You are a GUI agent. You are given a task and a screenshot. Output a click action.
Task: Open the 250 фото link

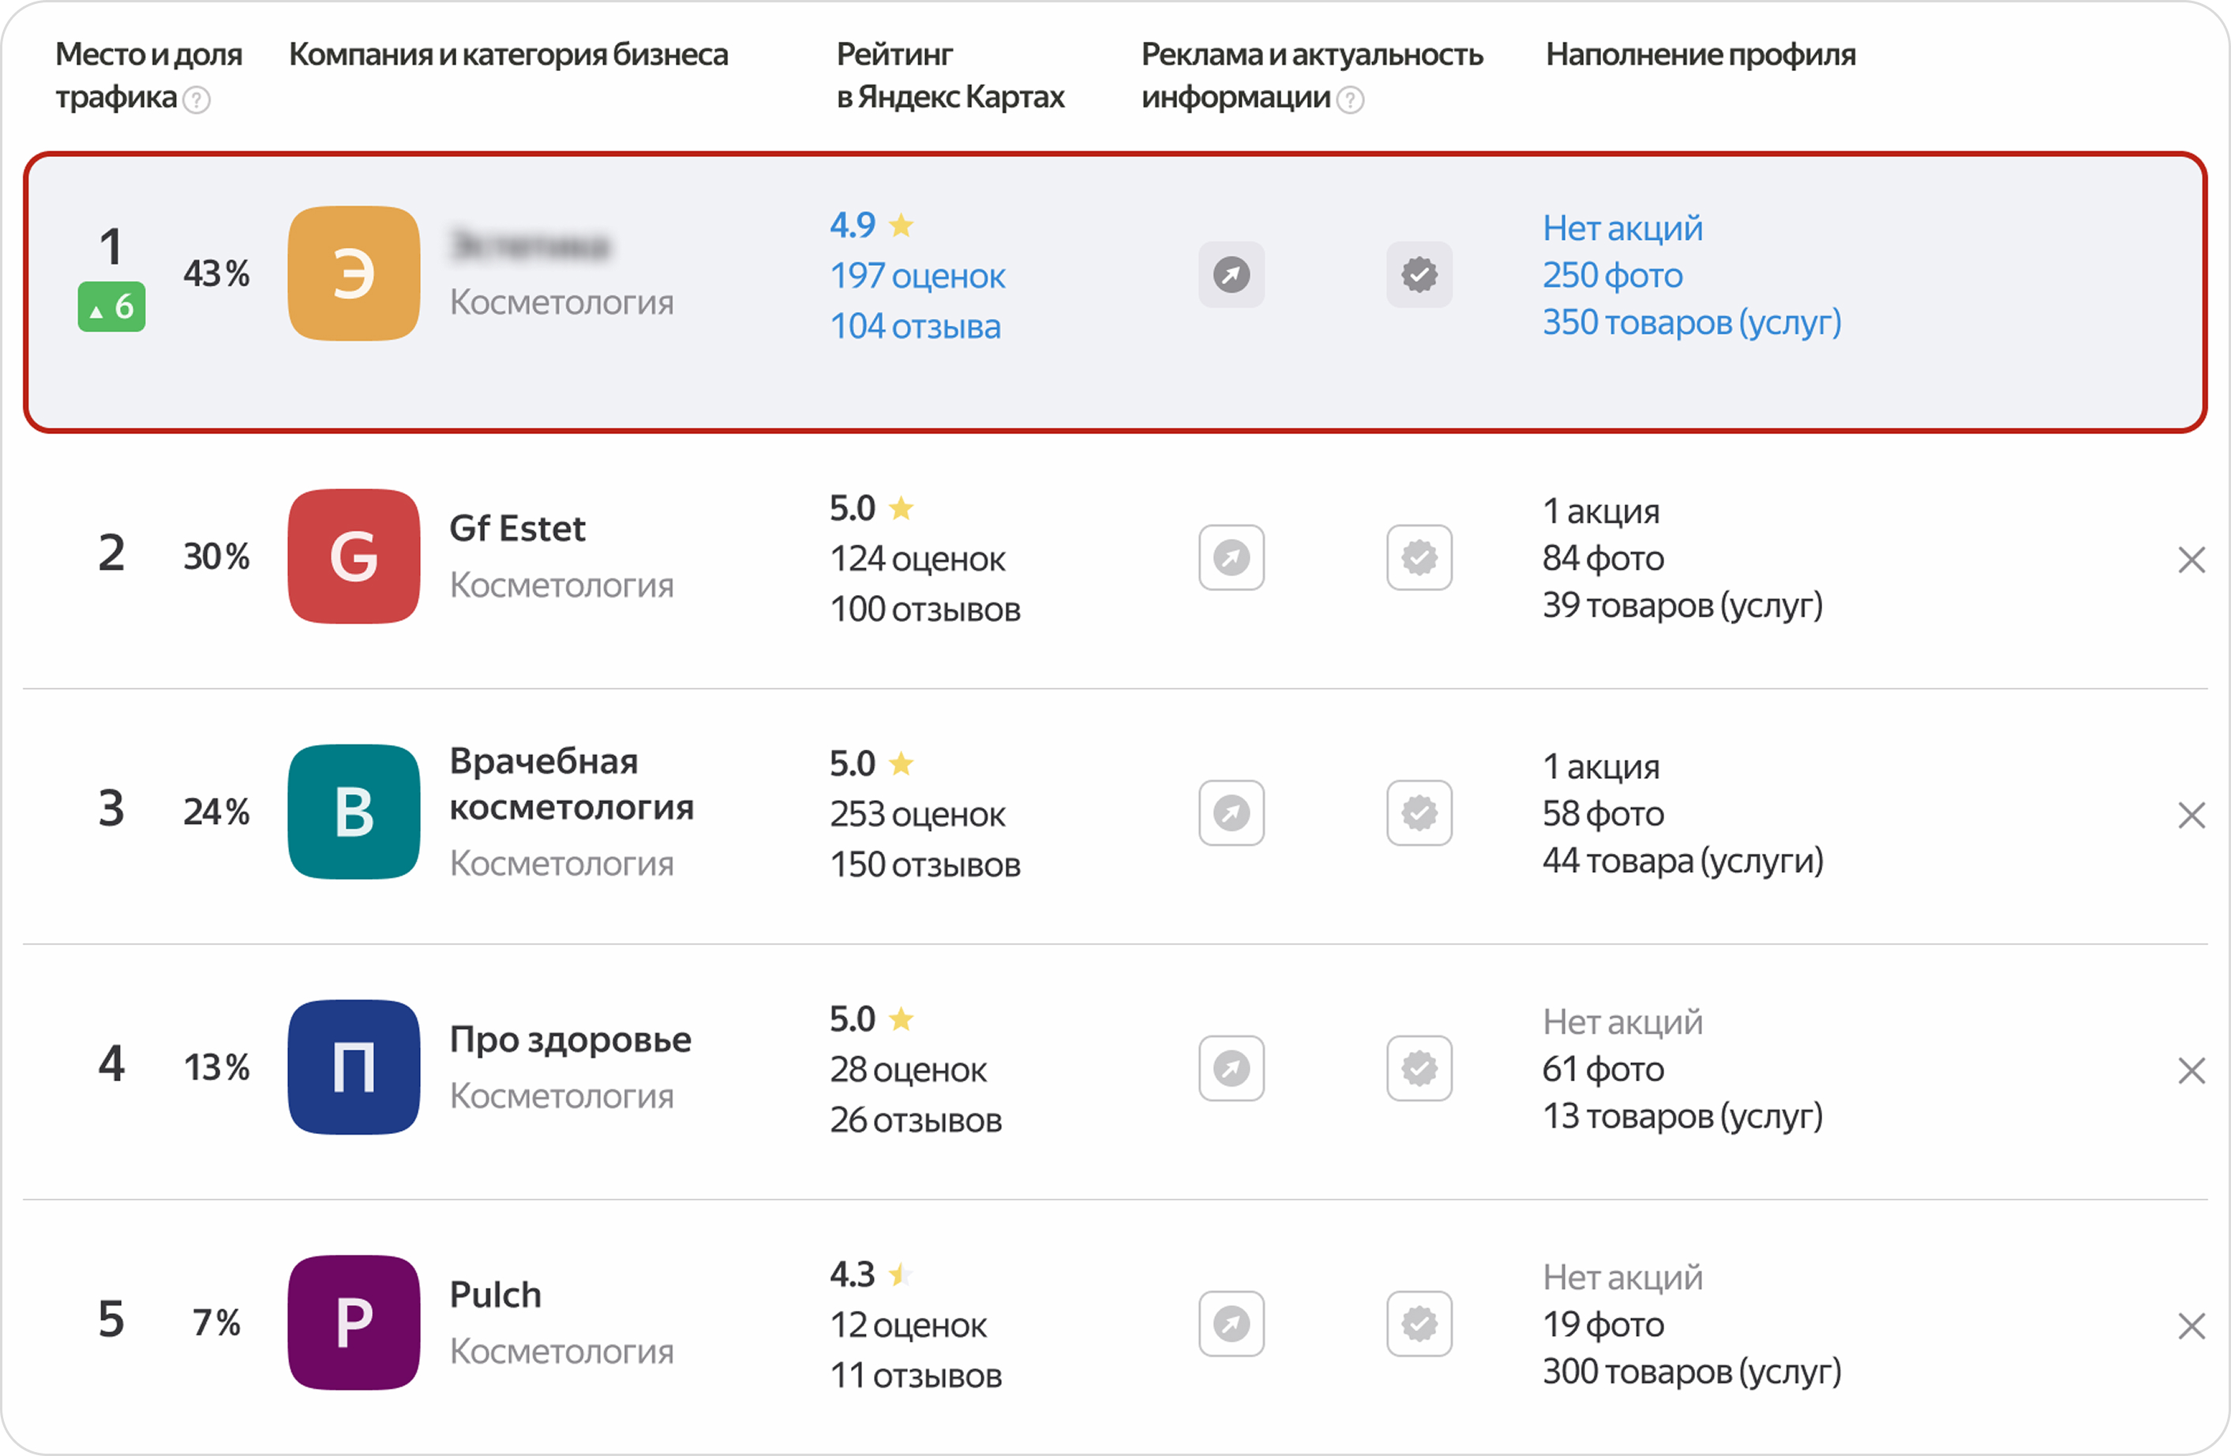(x=1612, y=275)
